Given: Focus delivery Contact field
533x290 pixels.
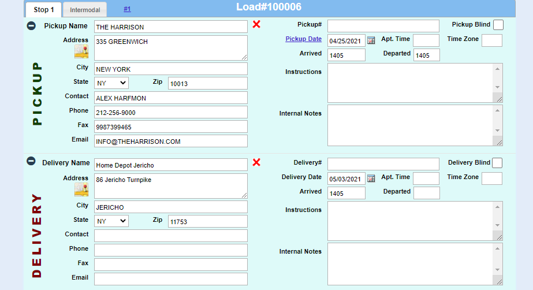Looking at the screenshot, I should click(x=171, y=236).
